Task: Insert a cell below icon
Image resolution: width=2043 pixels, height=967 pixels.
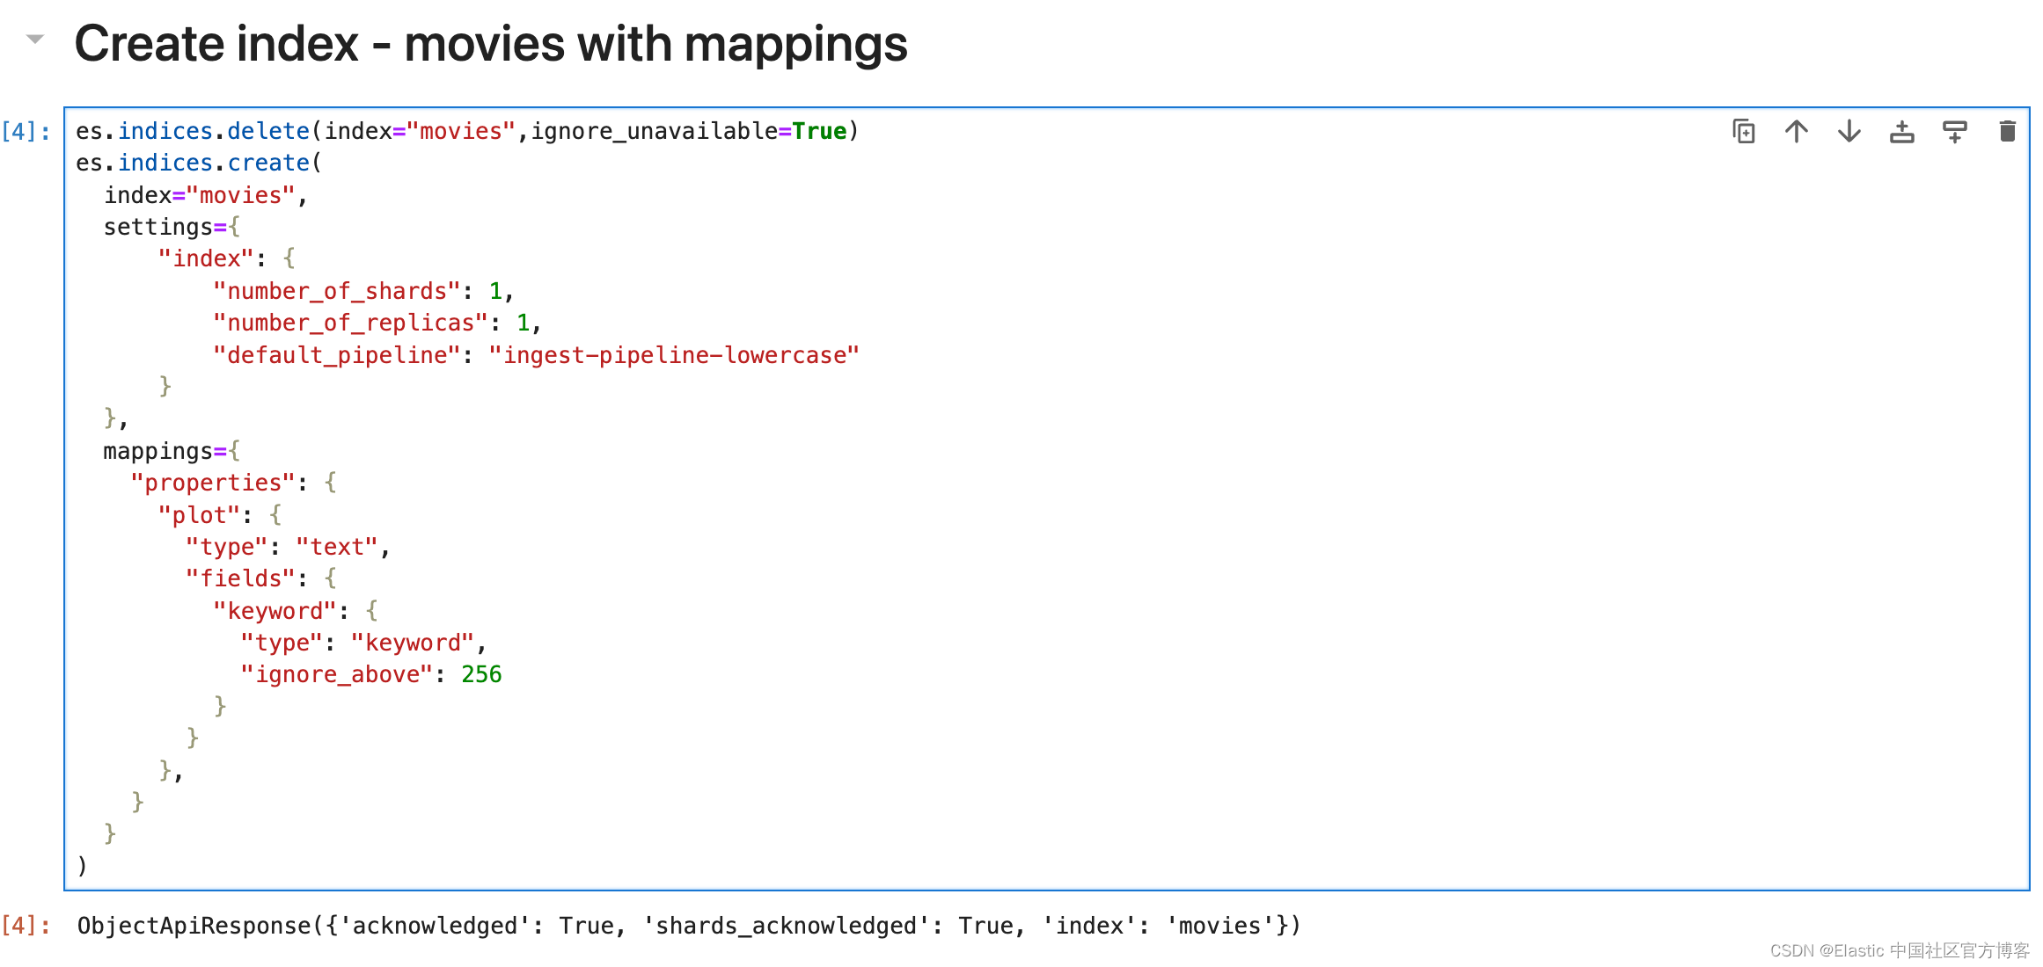Action: pyautogui.click(x=1954, y=132)
